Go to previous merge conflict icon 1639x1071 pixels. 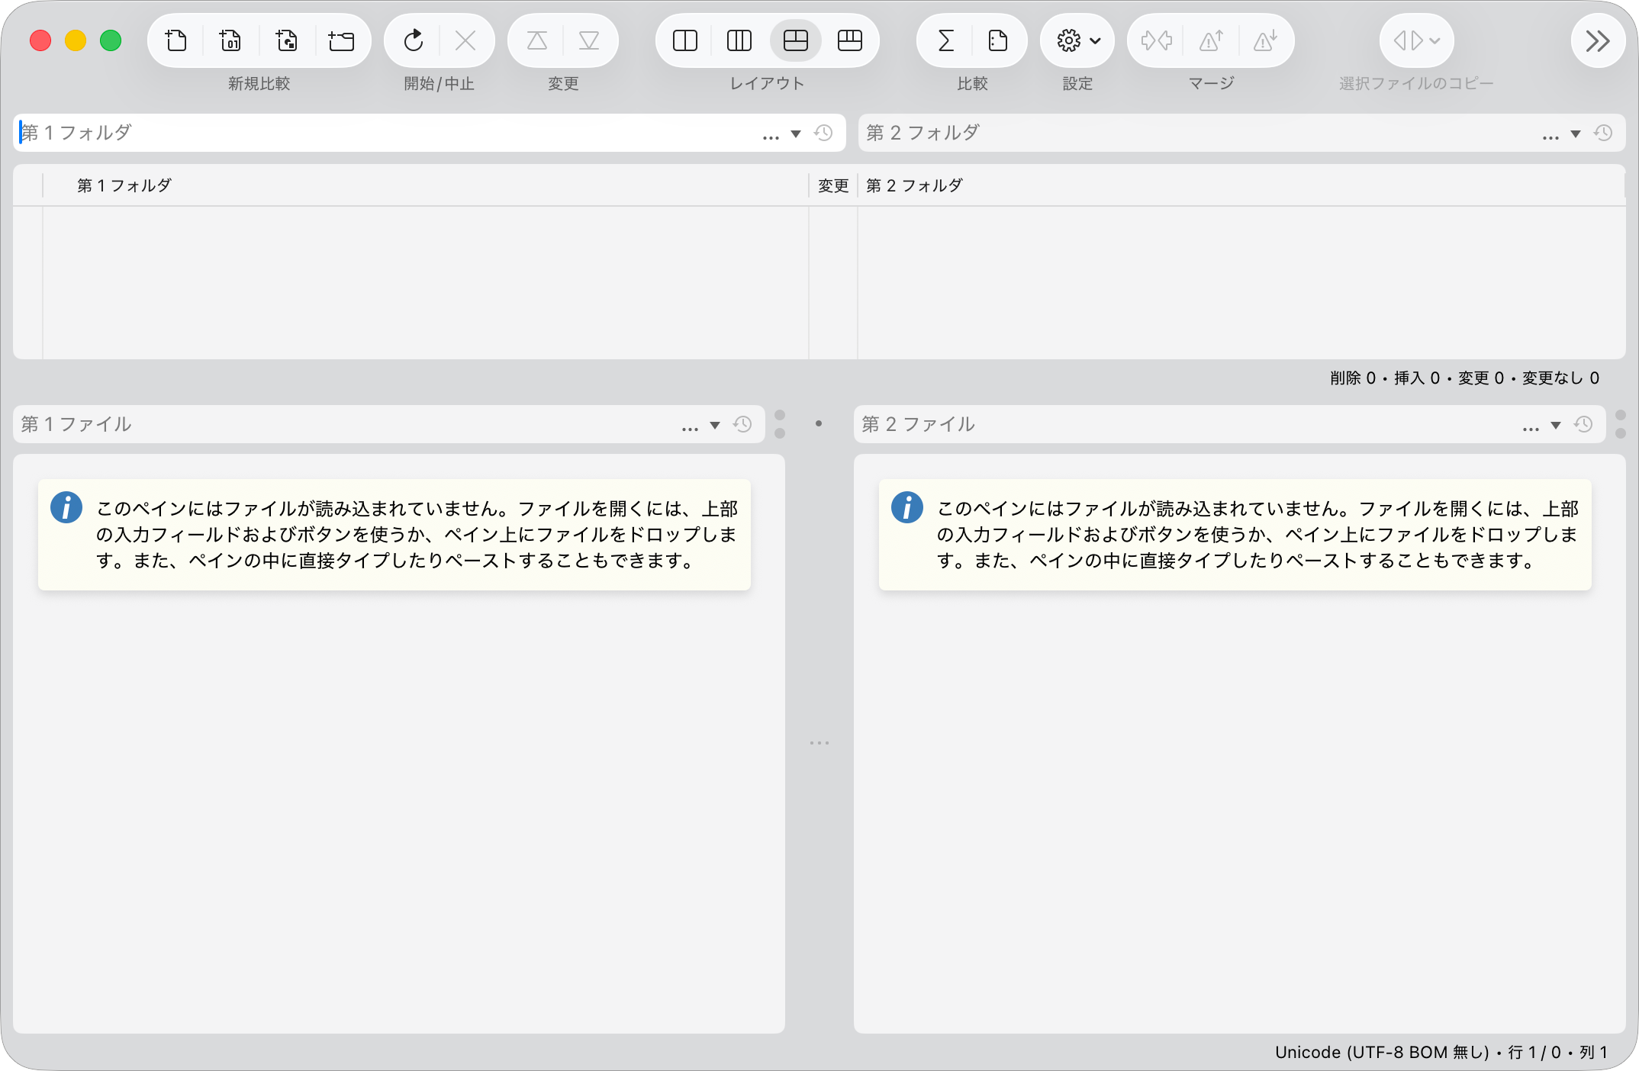coord(1212,40)
